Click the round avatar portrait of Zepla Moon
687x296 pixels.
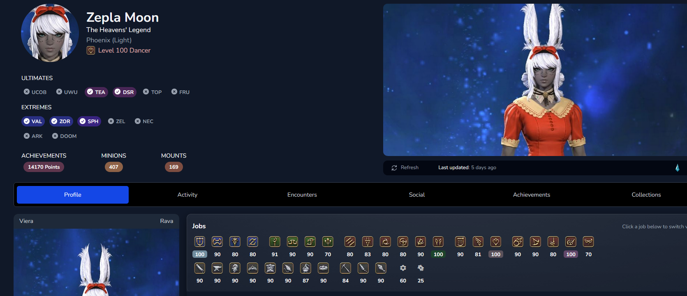[50, 33]
